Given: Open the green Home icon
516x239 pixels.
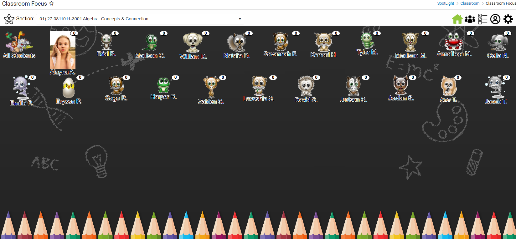Looking at the screenshot, I should click(457, 19).
